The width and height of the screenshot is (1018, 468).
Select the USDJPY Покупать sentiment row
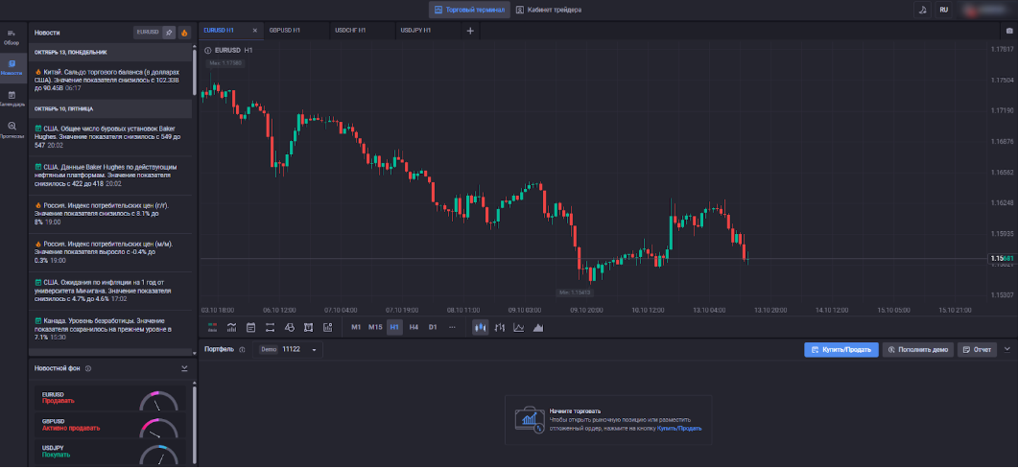click(x=110, y=452)
